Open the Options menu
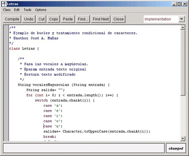This screenshot has width=189, height=156. [x=40, y=10]
